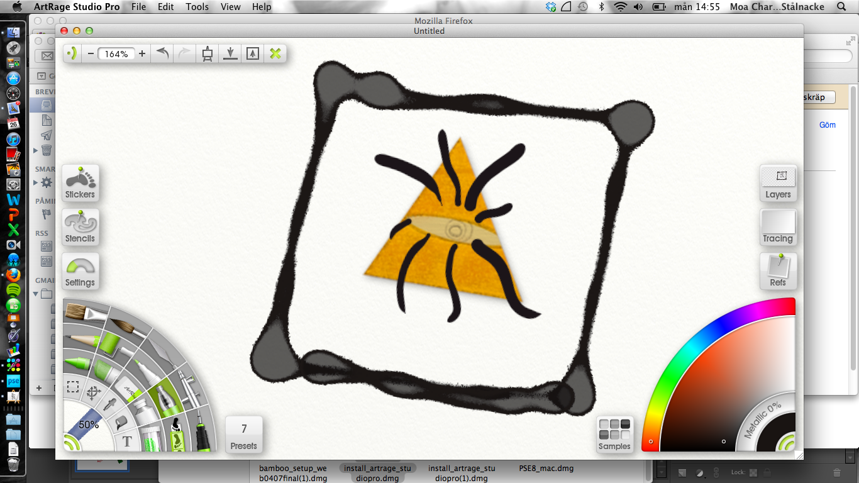This screenshot has width=859, height=483.
Task: Expand the Layers panel
Action: coord(778,183)
